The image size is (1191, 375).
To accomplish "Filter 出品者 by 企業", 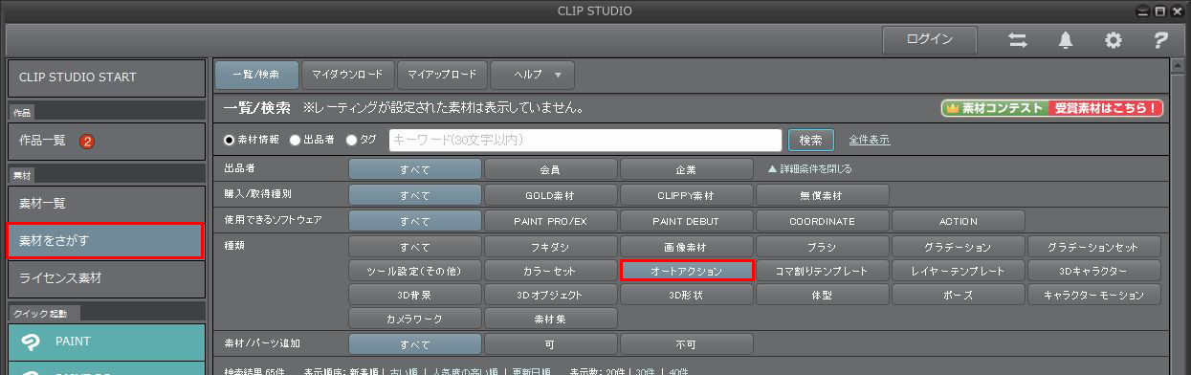I will point(686,169).
